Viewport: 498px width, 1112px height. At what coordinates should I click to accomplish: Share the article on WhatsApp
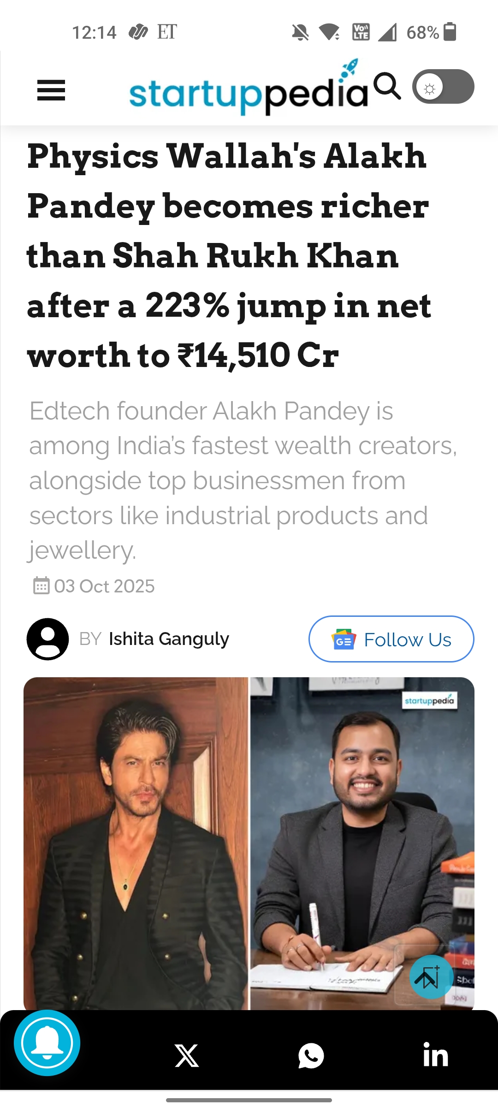(311, 1056)
